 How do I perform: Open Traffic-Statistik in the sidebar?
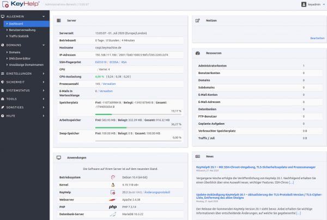tap(19, 36)
